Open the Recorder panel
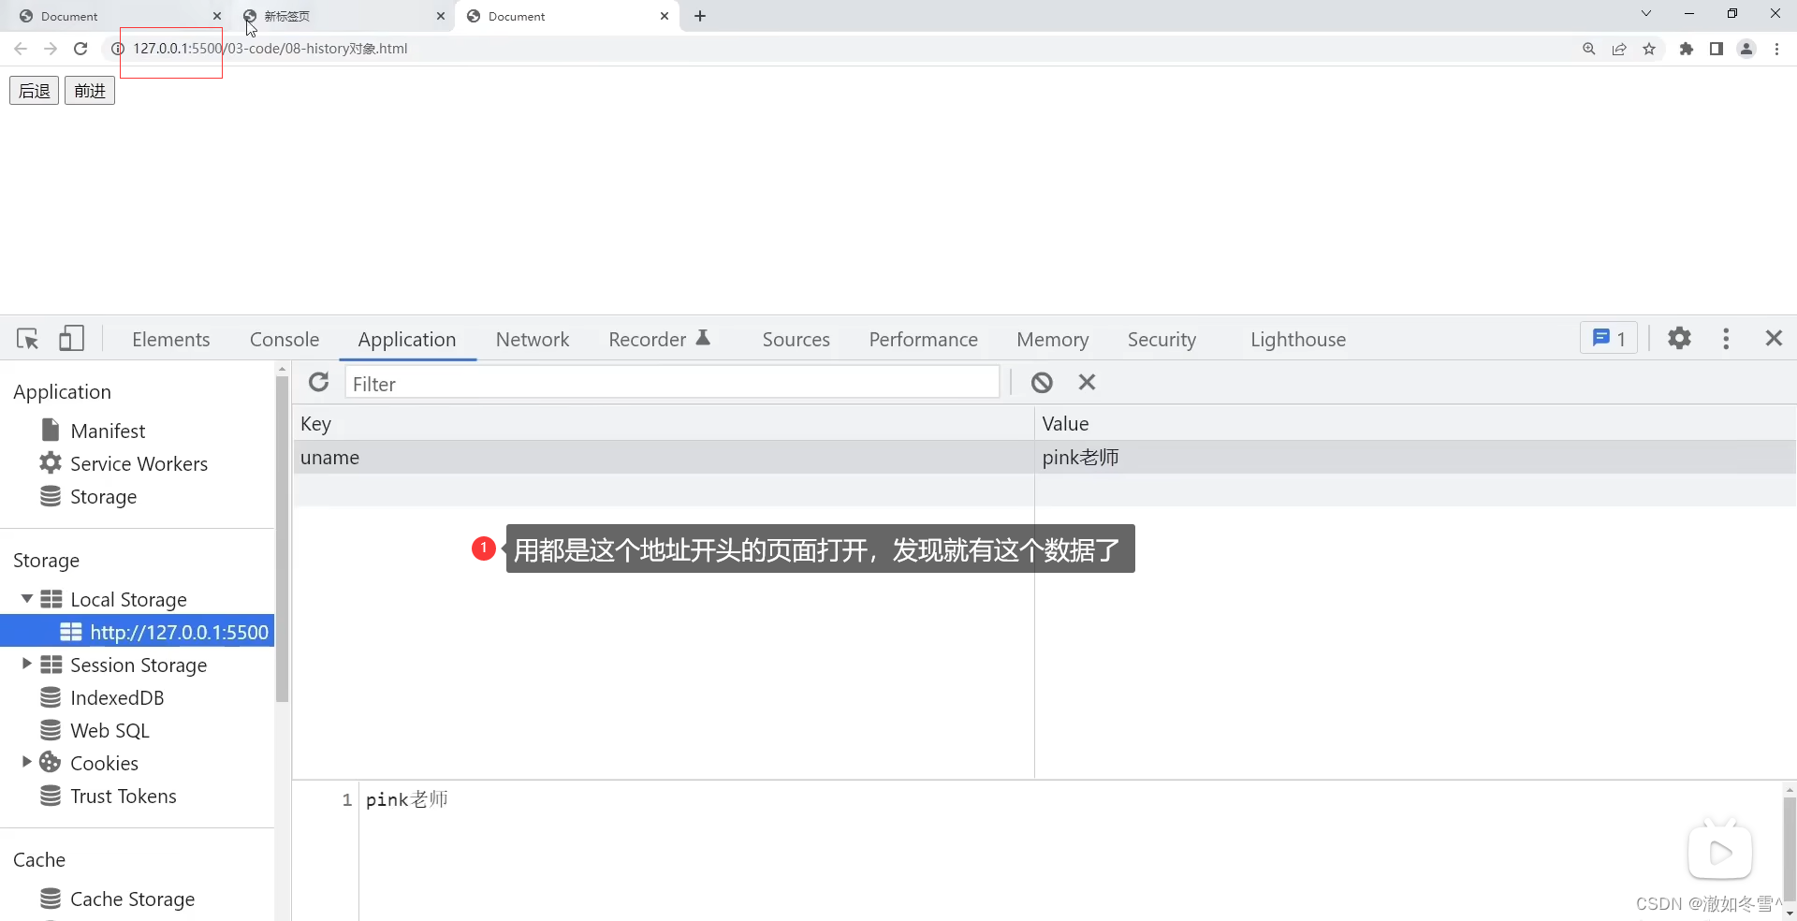 coord(659,340)
